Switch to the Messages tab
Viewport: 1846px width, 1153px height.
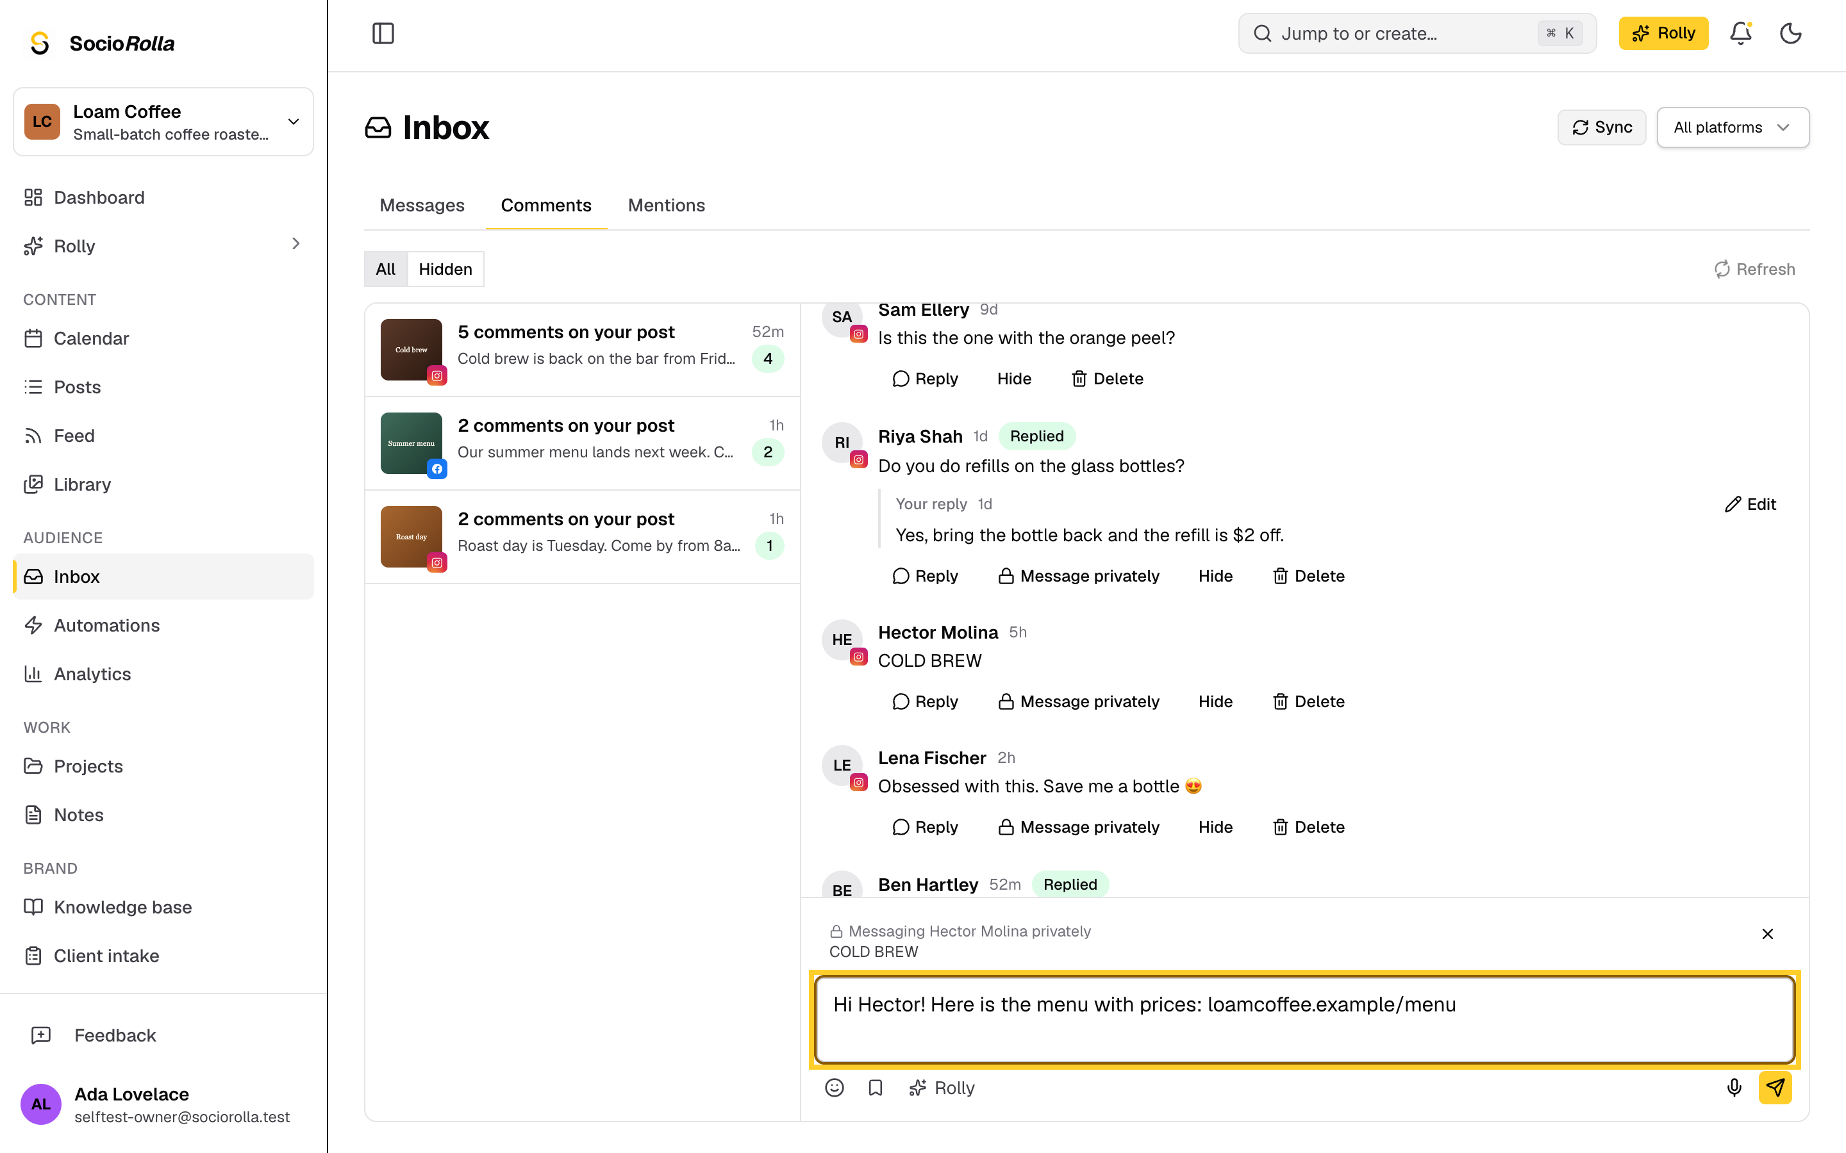(x=422, y=205)
